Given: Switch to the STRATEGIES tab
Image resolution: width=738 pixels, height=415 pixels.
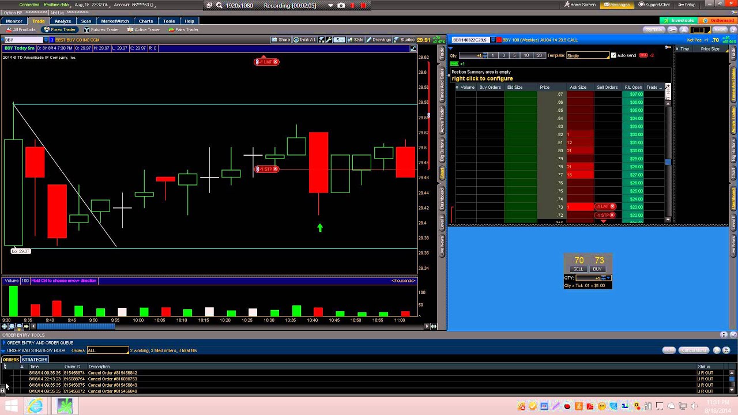Looking at the screenshot, I should click(x=35, y=360).
